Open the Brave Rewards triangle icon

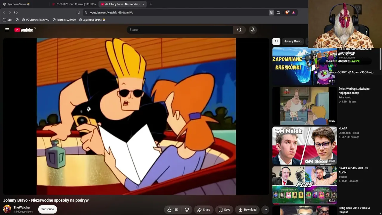294,13
